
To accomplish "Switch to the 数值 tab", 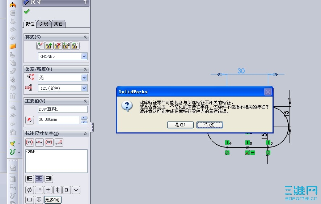I will point(30,24).
